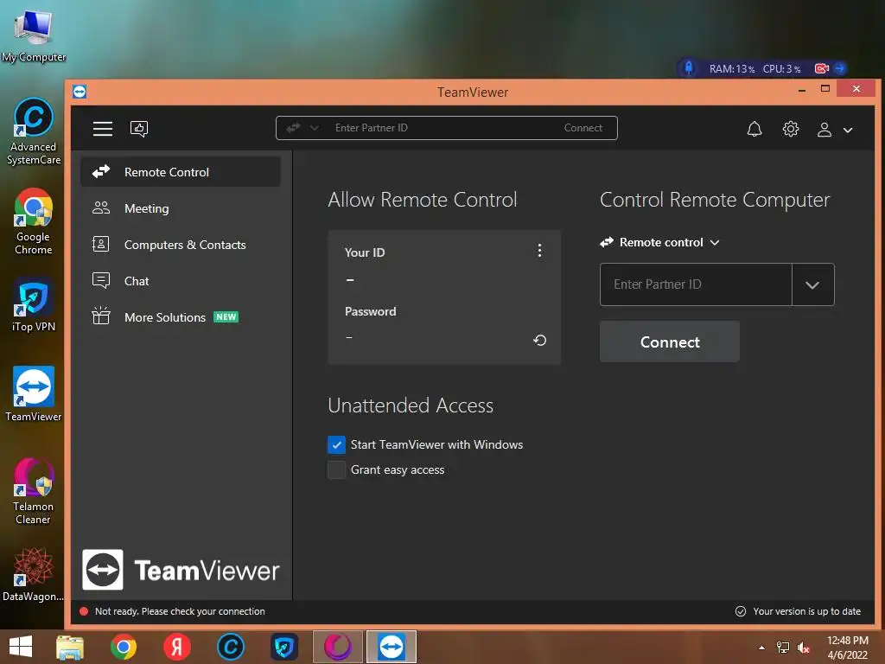
Task: Open My Computer desktop icon
Action: (34, 35)
